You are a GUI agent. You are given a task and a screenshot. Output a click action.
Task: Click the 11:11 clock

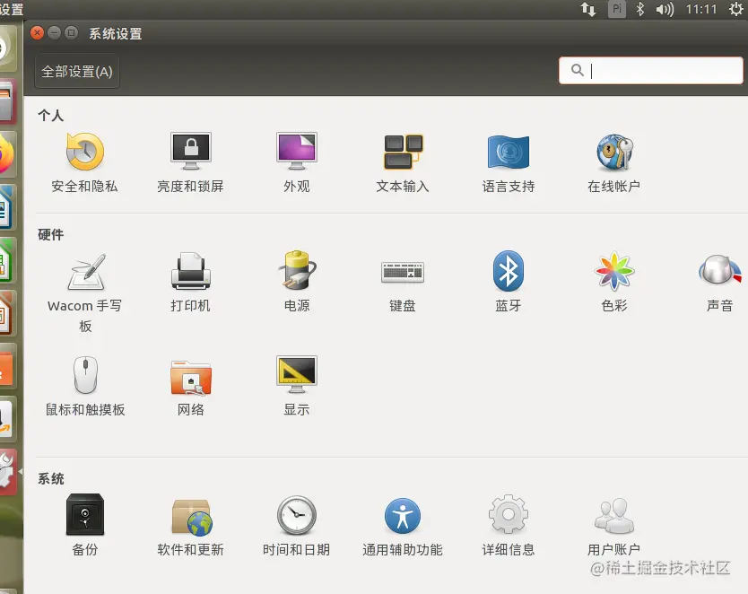[x=701, y=9]
